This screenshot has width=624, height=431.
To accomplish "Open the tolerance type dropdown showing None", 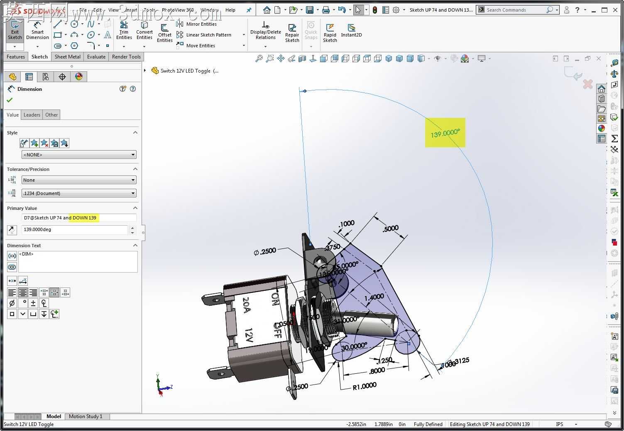I will point(79,180).
